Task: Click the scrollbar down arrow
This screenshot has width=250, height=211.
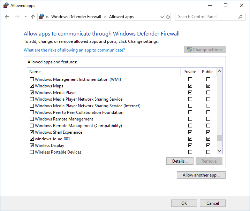Action: coord(219,151)
